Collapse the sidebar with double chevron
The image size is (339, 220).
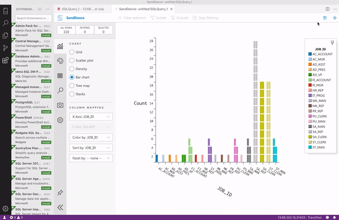click(60, 208)
